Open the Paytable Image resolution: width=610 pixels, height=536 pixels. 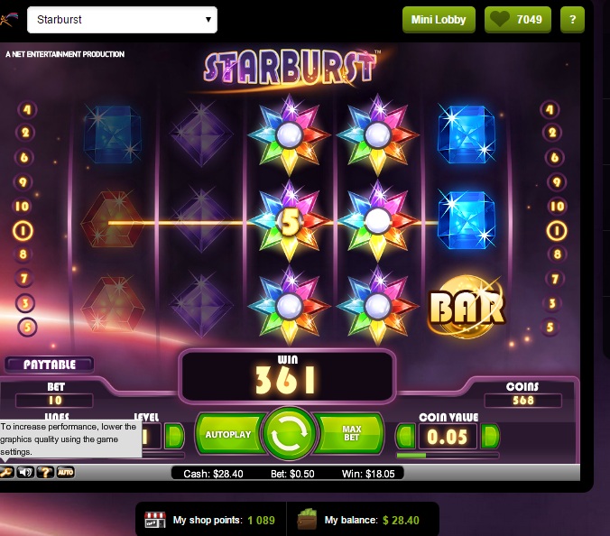click(50, 365)
